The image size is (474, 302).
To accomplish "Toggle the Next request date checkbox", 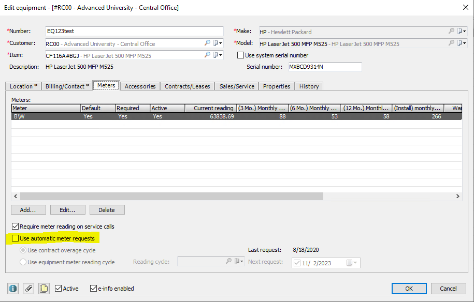I will [297, 263].
